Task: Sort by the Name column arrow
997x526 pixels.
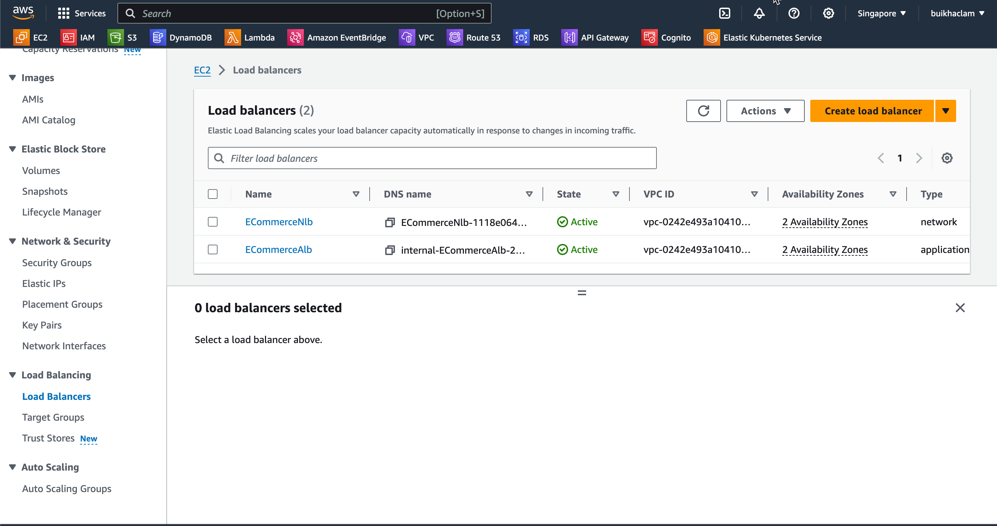Action: (x=356, y=194)
